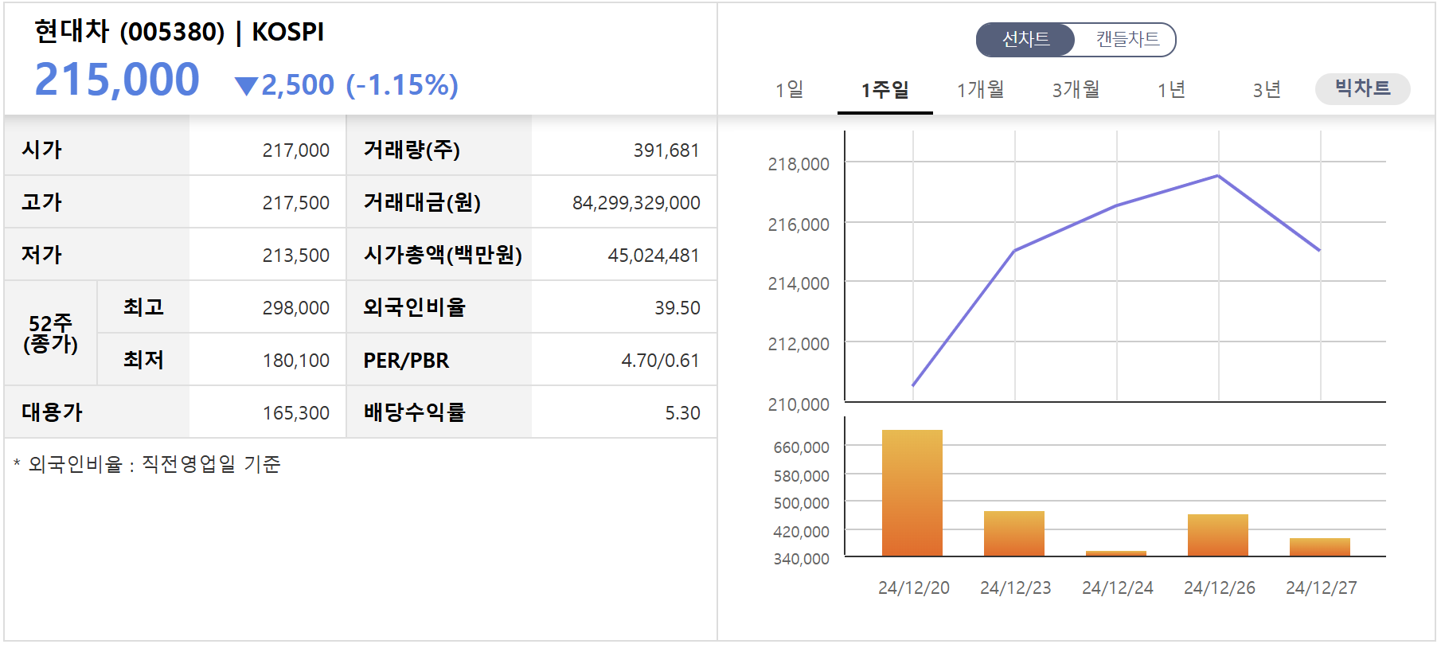
Task: Click the 배당수익률 value 5.30
Action: coord(683,413)
